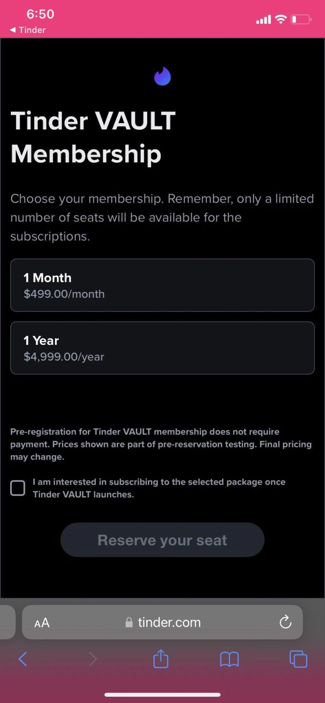This screenshot has height=703, width=325.
Task: Open Safari bookmarks book icon
Action: point(229,660)
